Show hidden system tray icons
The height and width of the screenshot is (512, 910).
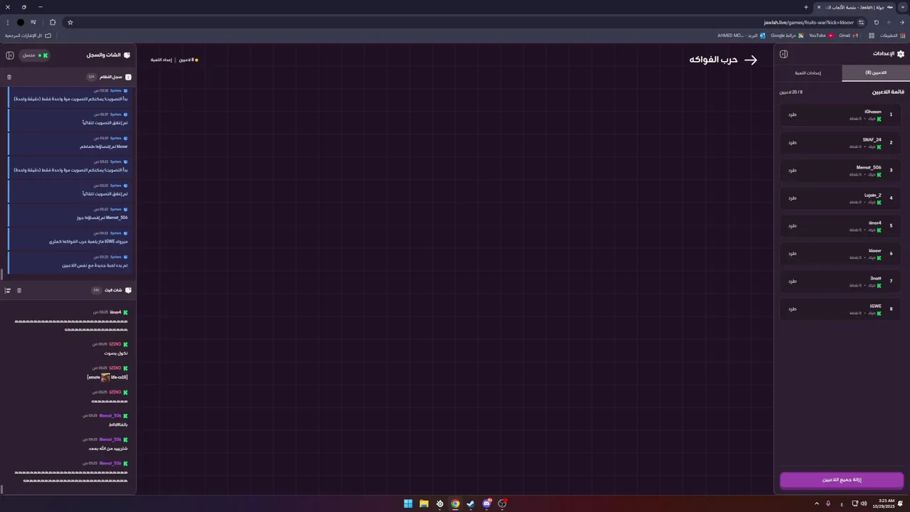point(816,503)
